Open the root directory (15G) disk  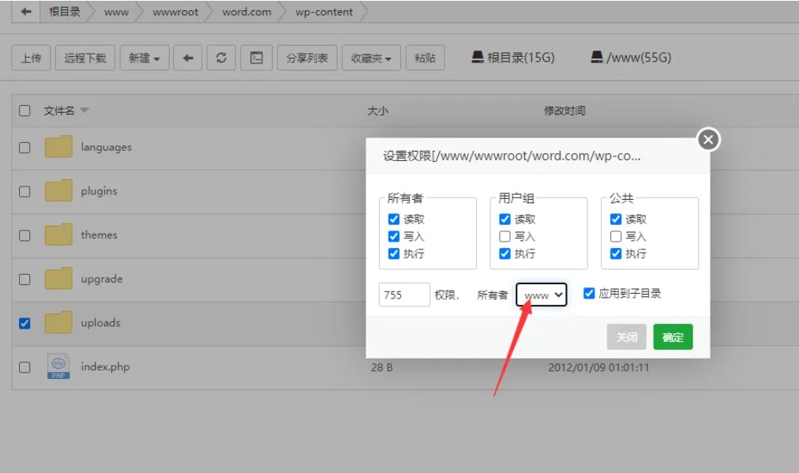pyautogui.click(x=513, y=58)
